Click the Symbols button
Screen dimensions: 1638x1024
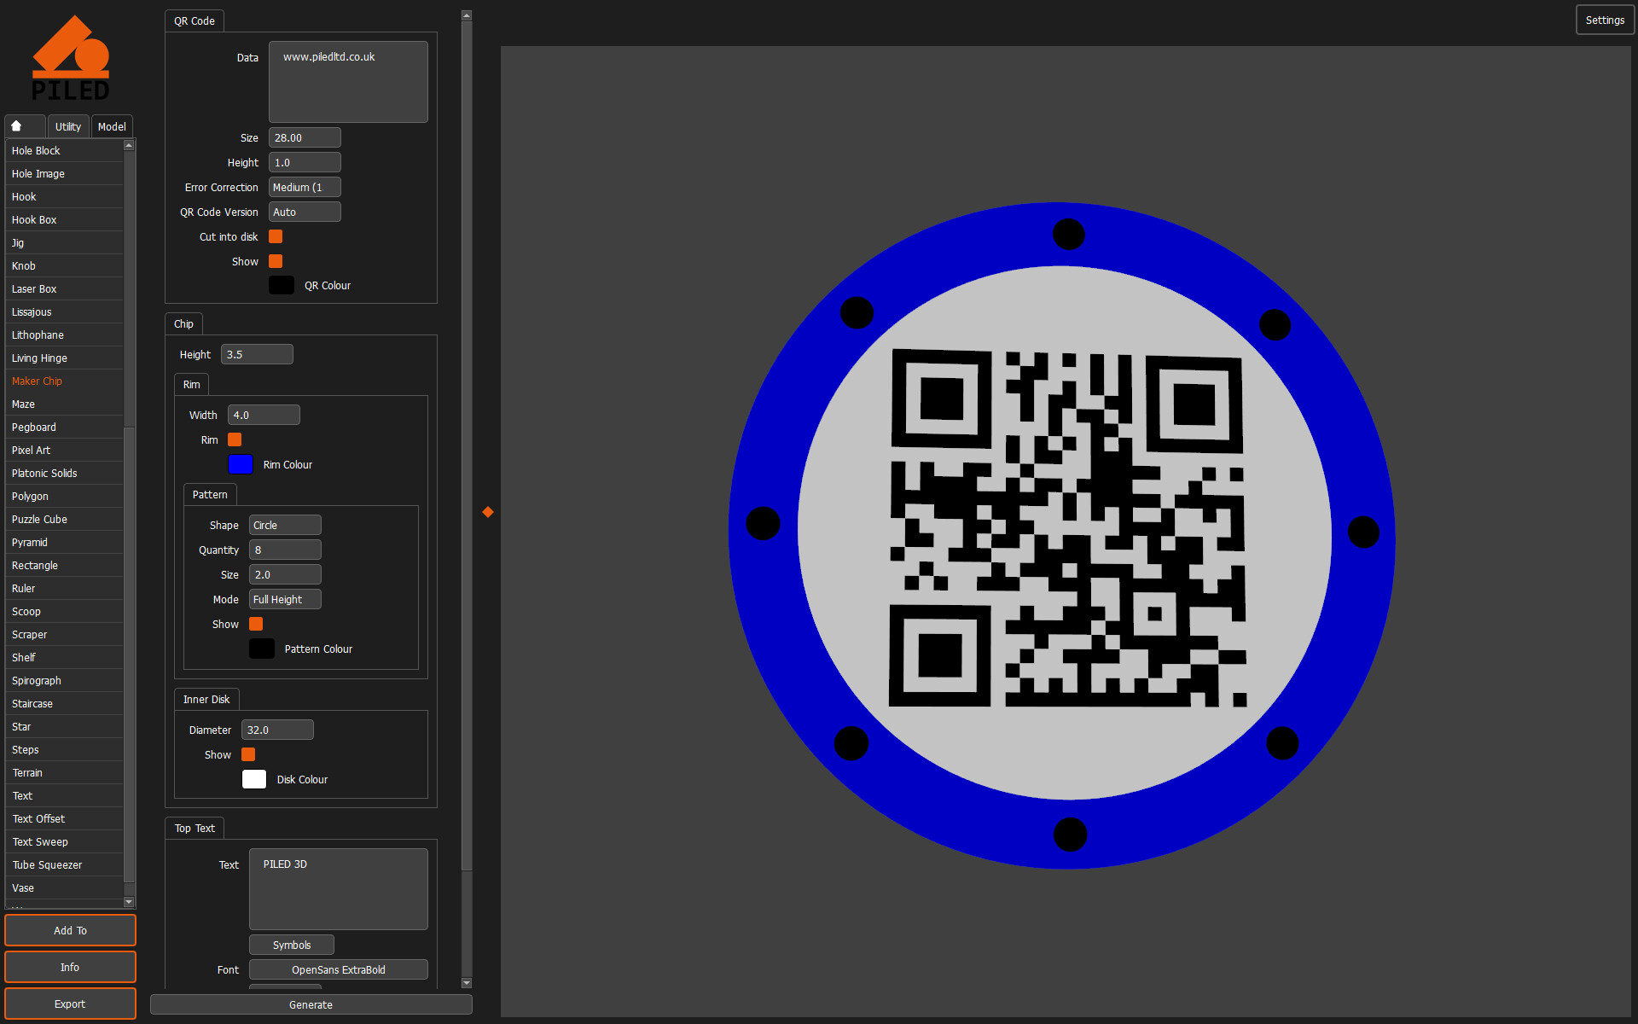[x=292, y=945]
